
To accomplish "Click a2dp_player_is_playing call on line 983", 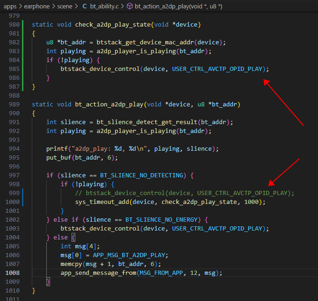I will (x=136, y=51).
